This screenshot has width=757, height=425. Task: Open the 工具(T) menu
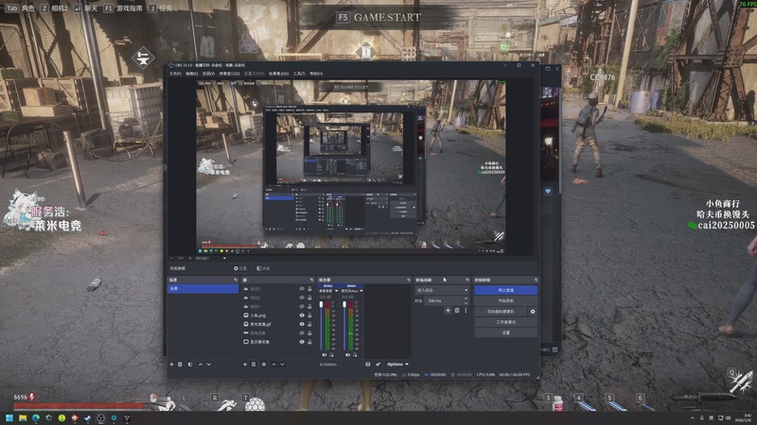point(299,74)
